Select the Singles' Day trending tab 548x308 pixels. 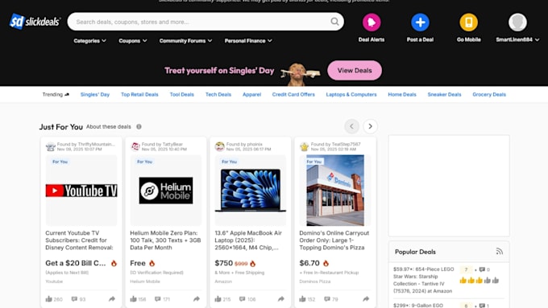click(x=95, y=95)
